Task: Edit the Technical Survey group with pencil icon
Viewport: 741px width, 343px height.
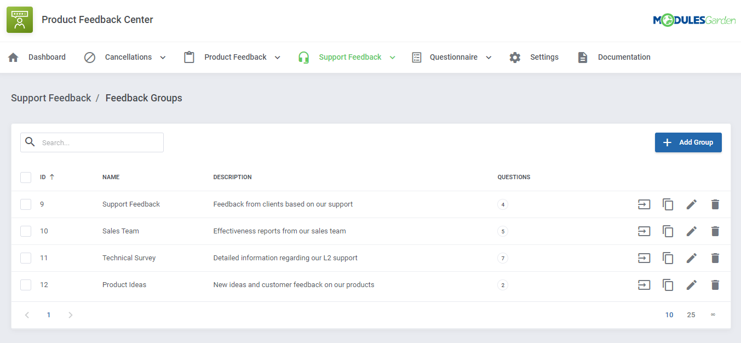Action: (691, 258)
